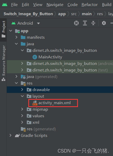The width and height of the screenshot is (113, 156).
Task: Select the package labeled (test)
Action: point(70,70)
